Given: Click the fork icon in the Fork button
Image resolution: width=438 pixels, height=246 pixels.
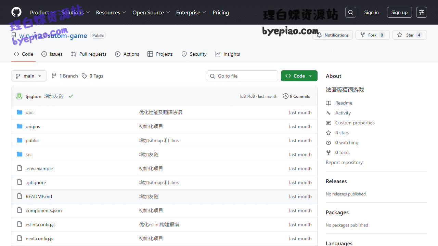Looking at the screenshot, I should (x=363, y=35).
